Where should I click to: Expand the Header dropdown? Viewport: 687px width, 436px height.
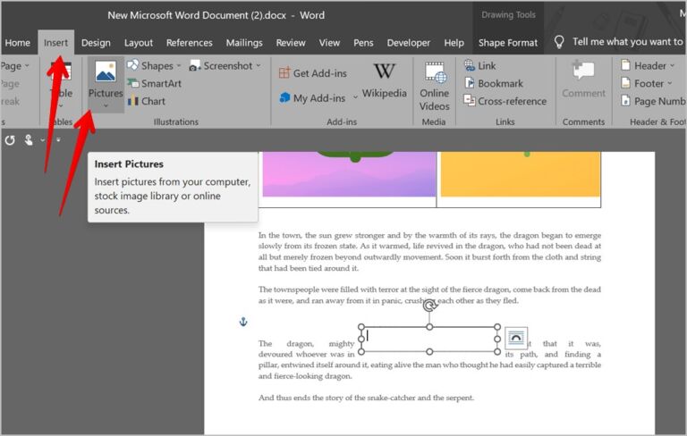(672, 65)
